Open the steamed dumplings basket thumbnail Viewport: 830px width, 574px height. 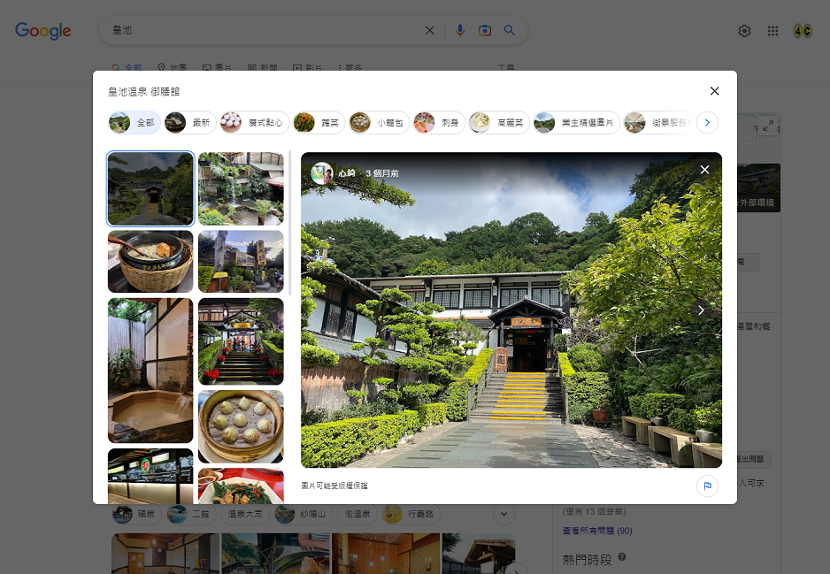(x=241, y=426)
